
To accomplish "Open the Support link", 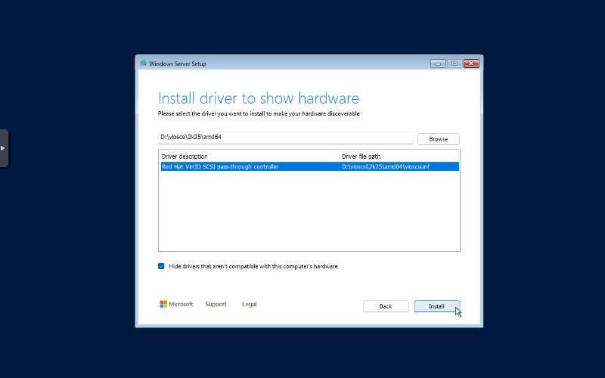I will [x=216, y=304].
